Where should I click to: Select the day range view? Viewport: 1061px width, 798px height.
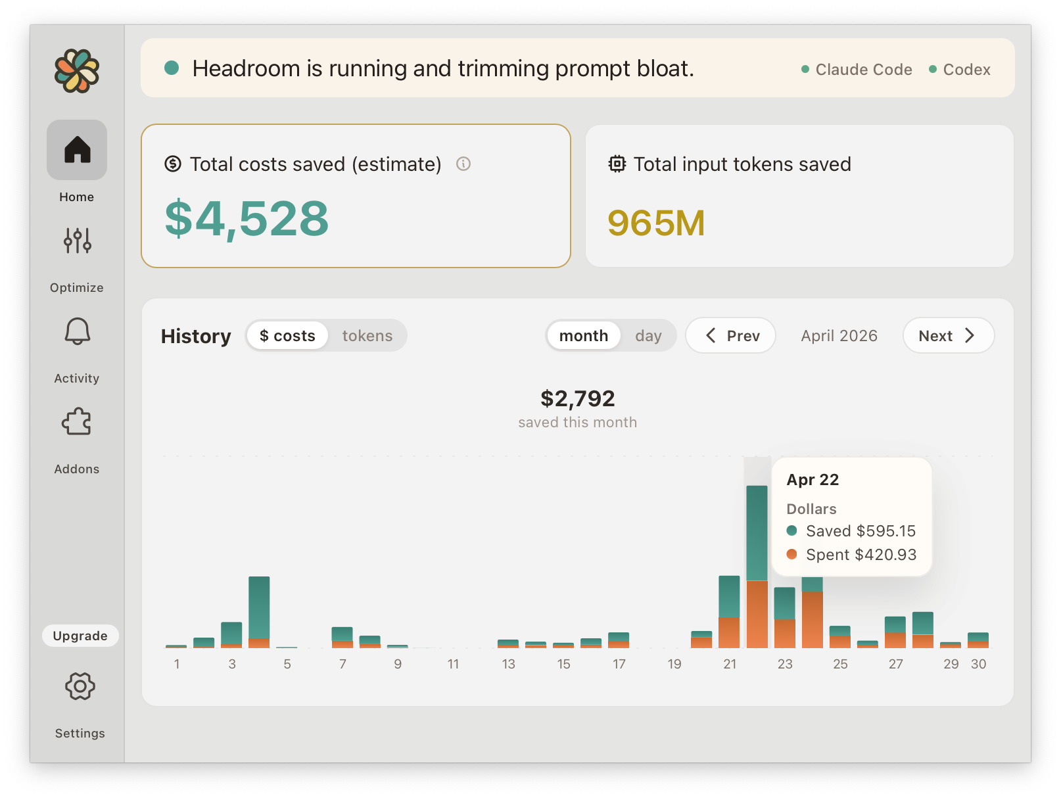click(x=648, y=336)
